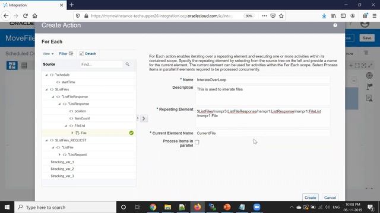Open the page actions three-dots menu
The image size is (380, 213).
pyautogui.click(x=264, y=16)
